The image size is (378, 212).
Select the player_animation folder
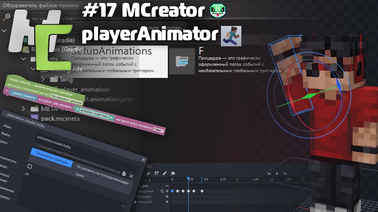tap(85, 89)
